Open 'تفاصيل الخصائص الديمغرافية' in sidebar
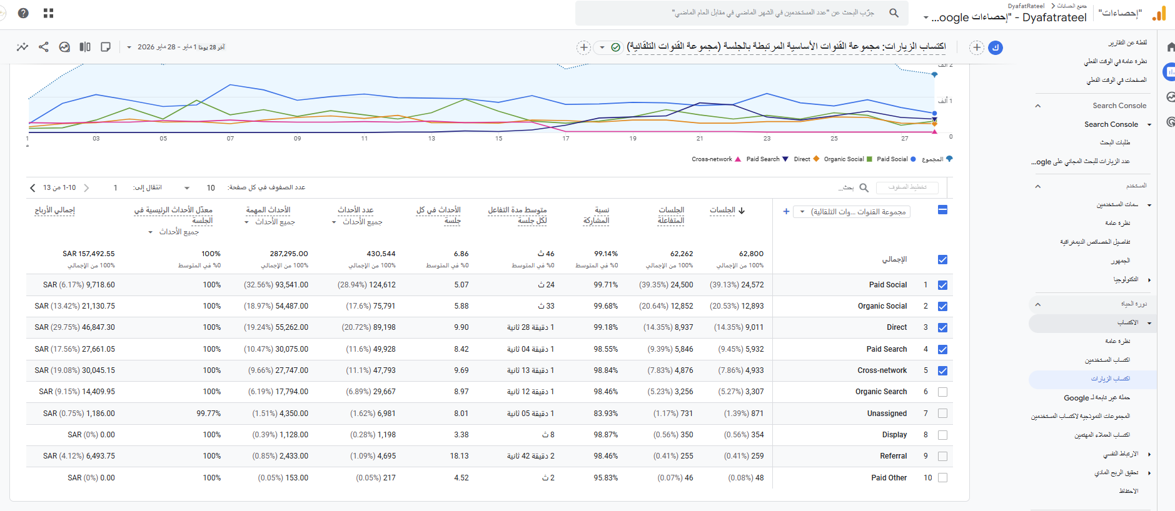 tap(1095, 242)
